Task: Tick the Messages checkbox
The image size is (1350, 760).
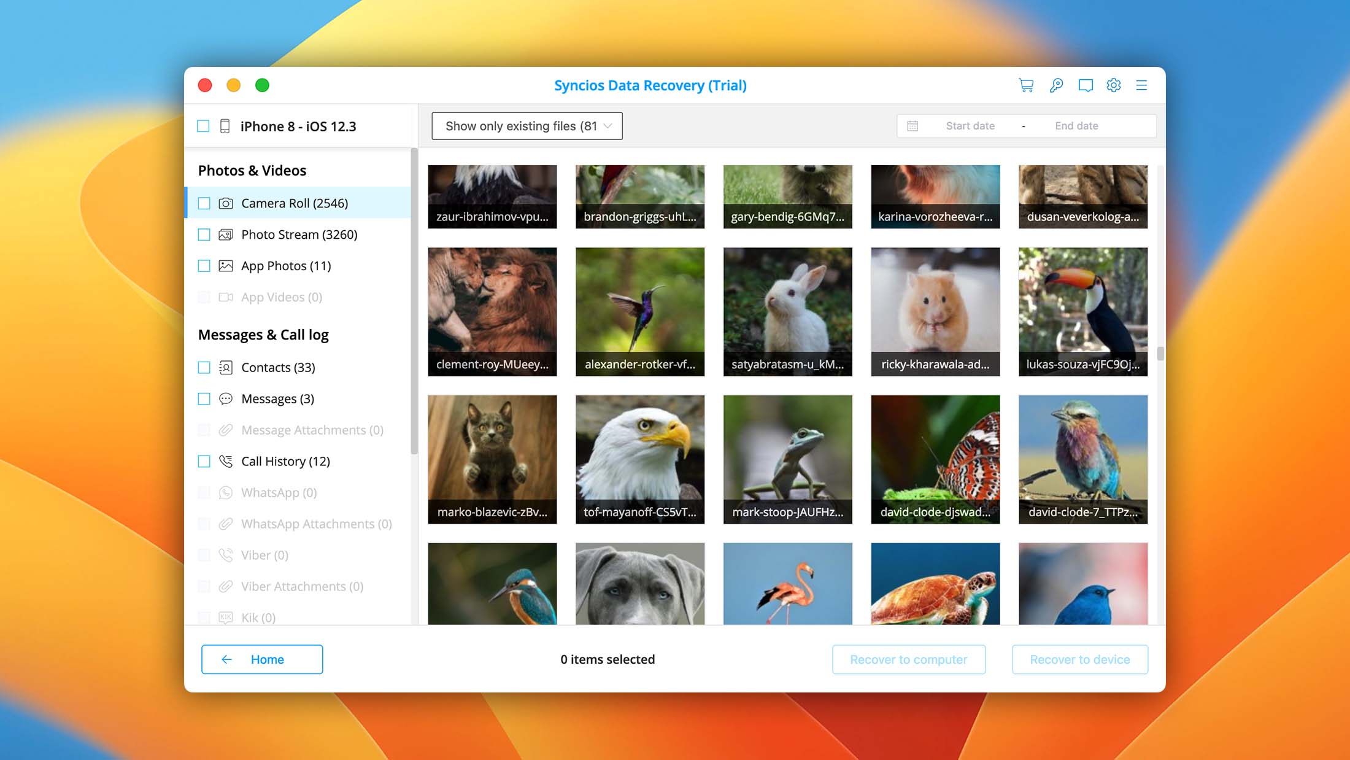Action: click(x=204, y=398)
